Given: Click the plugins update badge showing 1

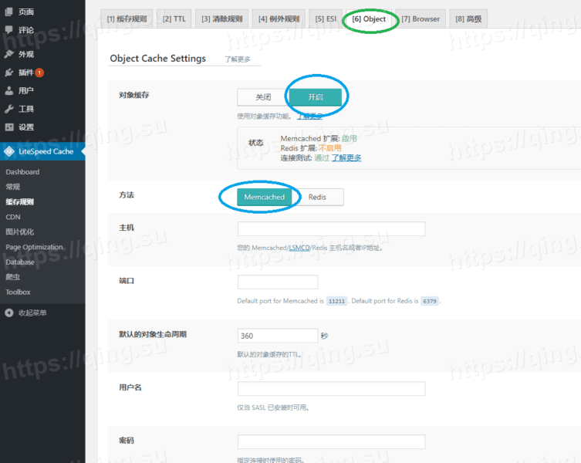Looking at the screenshot, I should click(x=39, y=73).
